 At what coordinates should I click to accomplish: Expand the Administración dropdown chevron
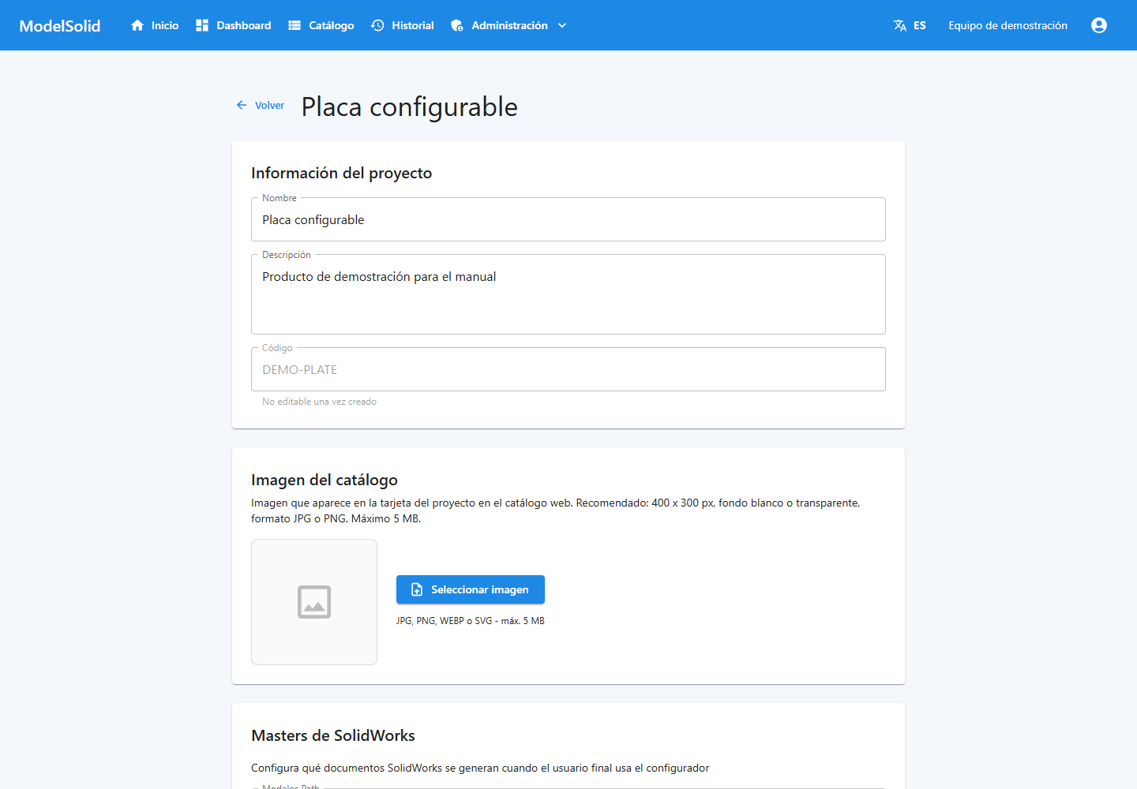click(x=562, y=25)
